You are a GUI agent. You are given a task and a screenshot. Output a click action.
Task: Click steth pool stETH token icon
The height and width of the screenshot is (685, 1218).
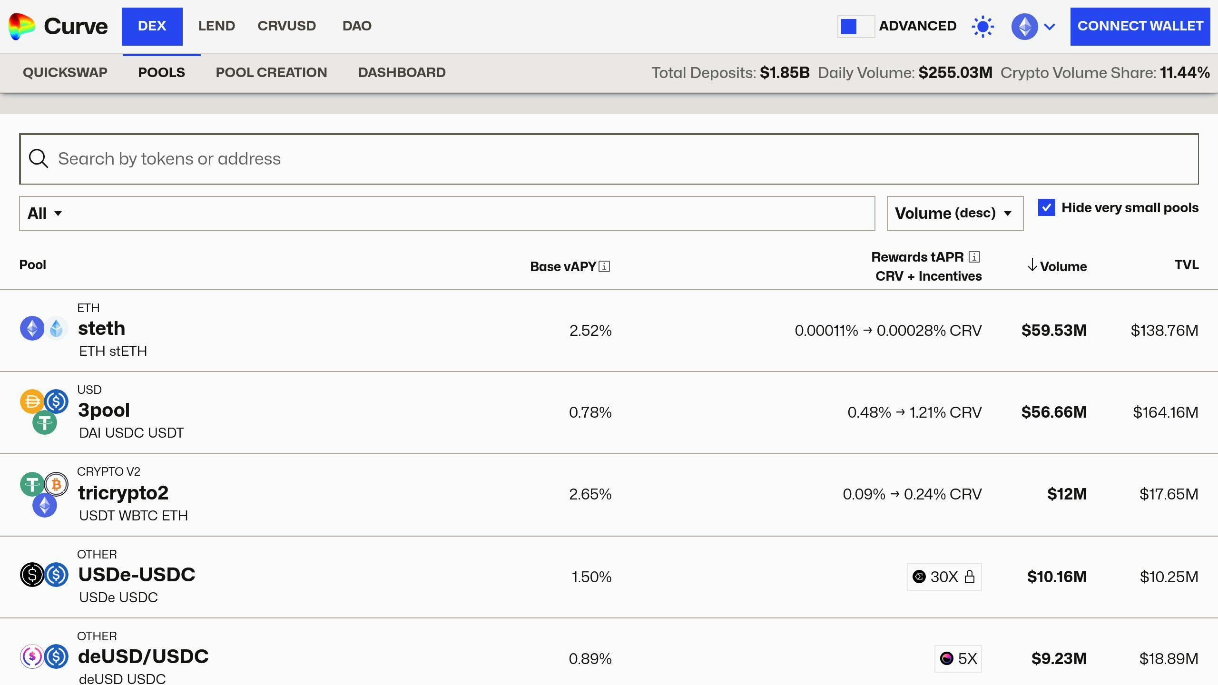click(57, 328)
